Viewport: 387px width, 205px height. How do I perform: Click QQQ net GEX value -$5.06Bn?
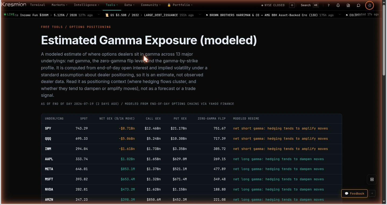[x=127, y=139]
